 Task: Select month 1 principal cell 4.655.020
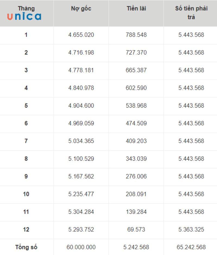(x=81, y=35)
